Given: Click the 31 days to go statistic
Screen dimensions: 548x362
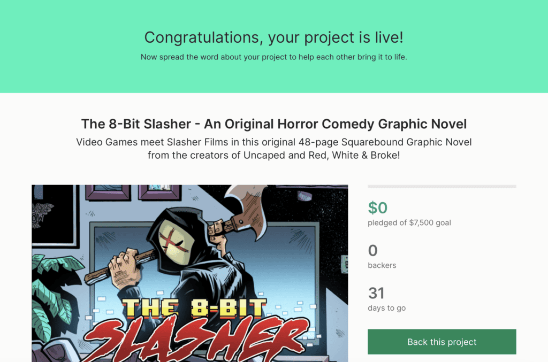Looking at the screenshot, I should click(376, 293).
